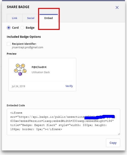The image size is (127, 155).
Task: Copy the embed code
Action: coord(113,143)
